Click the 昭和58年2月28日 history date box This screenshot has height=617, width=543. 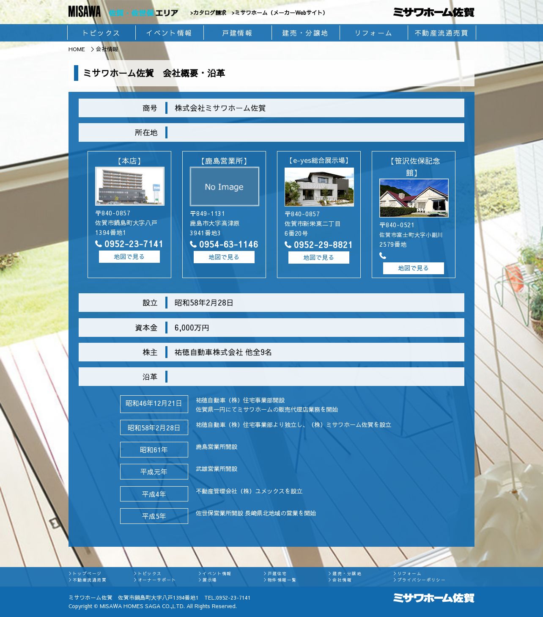point(154,427)
